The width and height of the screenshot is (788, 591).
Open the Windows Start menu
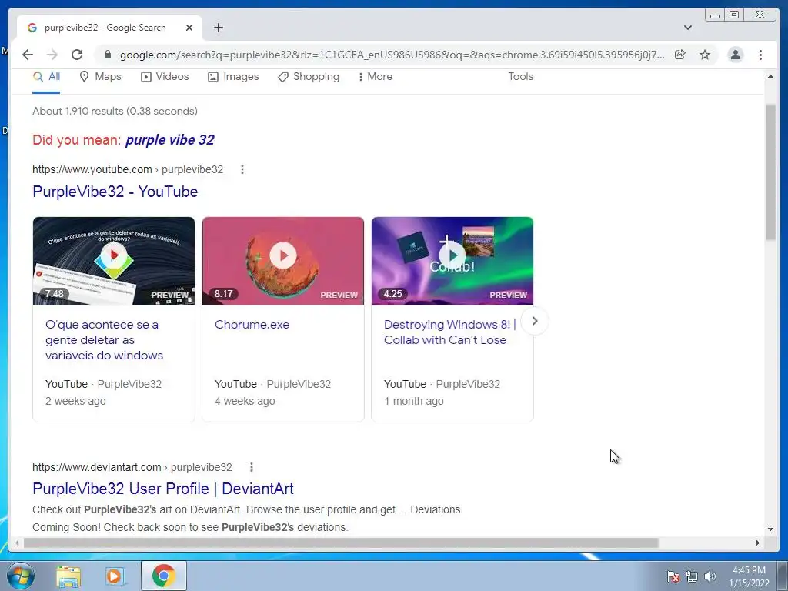point(21,576)
